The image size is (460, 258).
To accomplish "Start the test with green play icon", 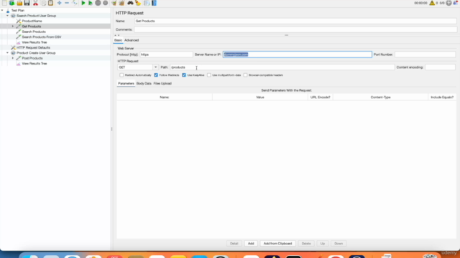I will pyautogui.click(x=83, y=3).
